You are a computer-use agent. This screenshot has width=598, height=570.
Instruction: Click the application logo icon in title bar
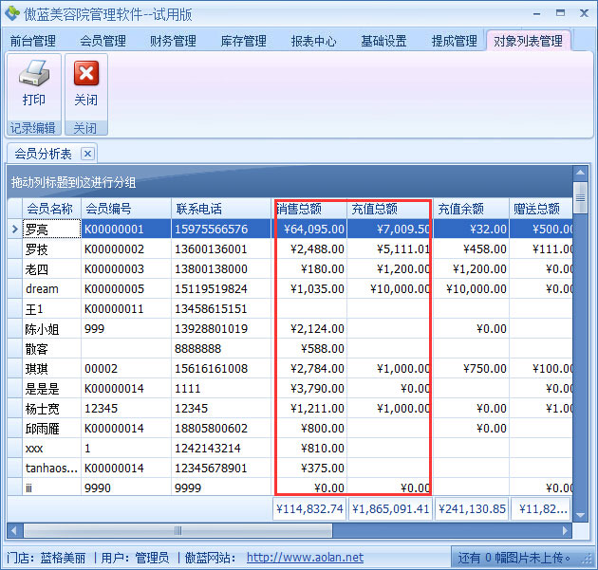[12, 13]
